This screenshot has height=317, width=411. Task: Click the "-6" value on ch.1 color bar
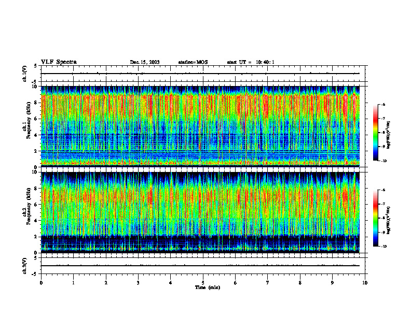[x=383, y=104]
